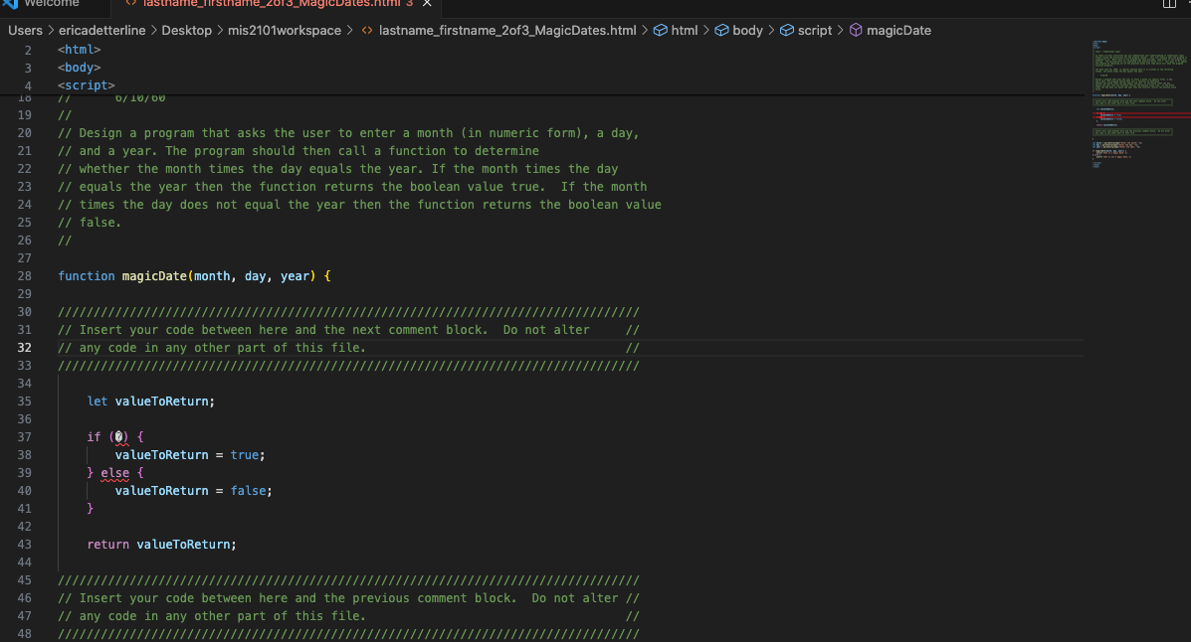Switch to the Welcome tab

(x=51, y=4)
